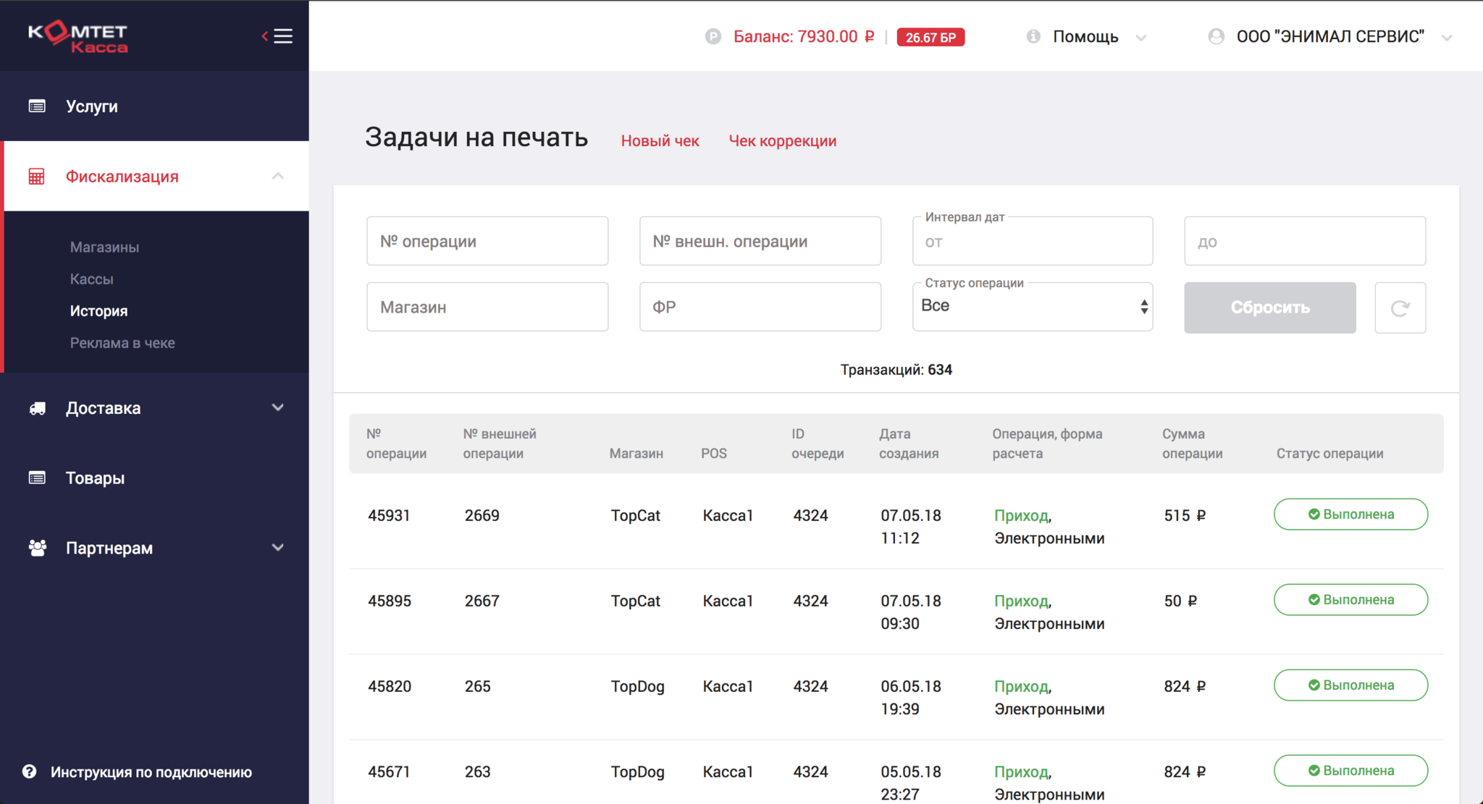Open the Статус операции dropdown

click(1032, 307)
